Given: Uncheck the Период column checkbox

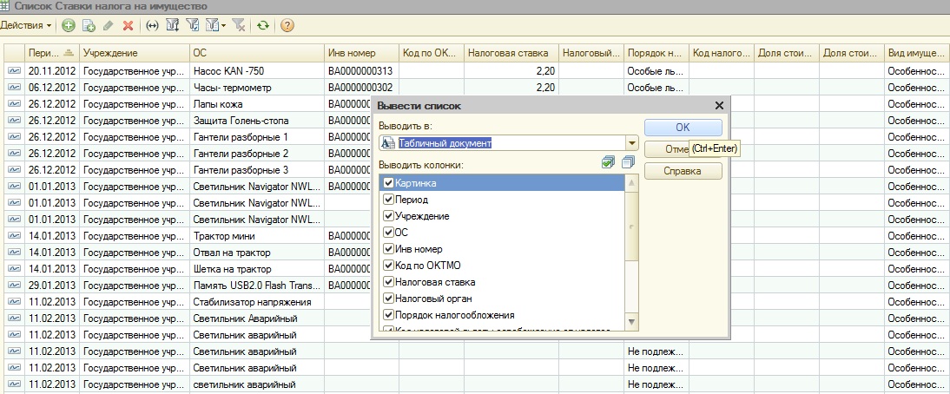Looking at the screenshot, I should pyautogui.click(x=388, y=200).
